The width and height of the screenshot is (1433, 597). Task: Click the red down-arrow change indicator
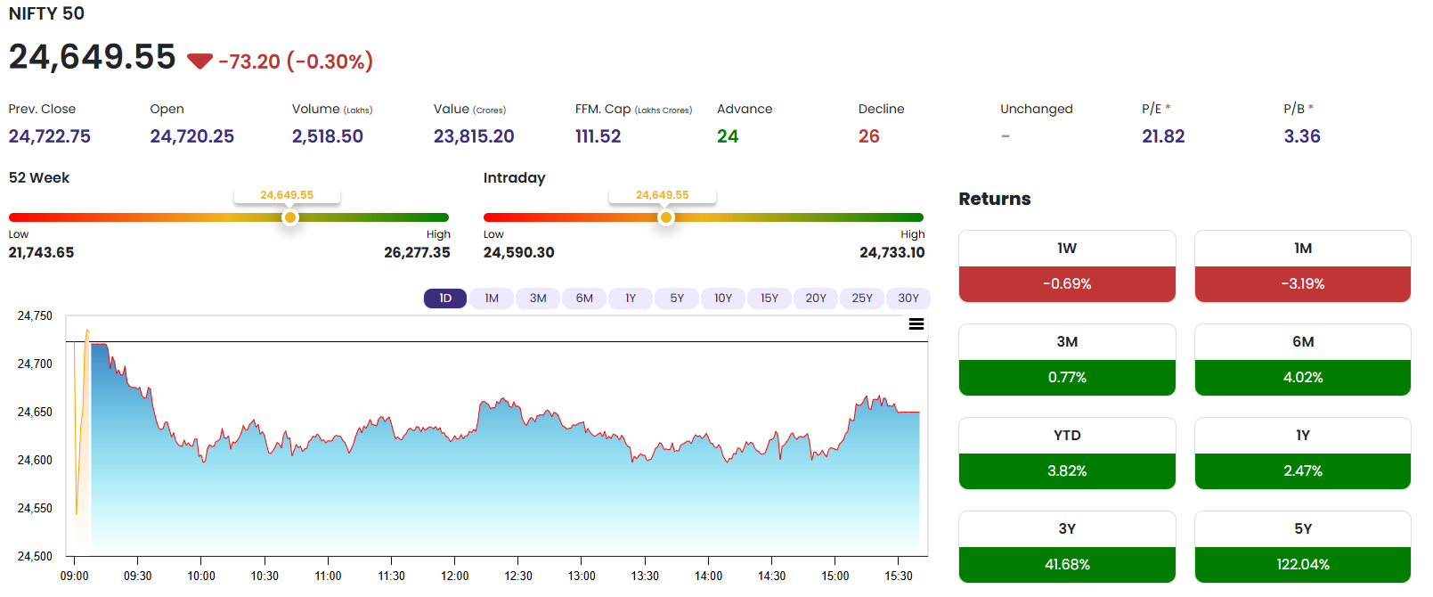point(199,61)
